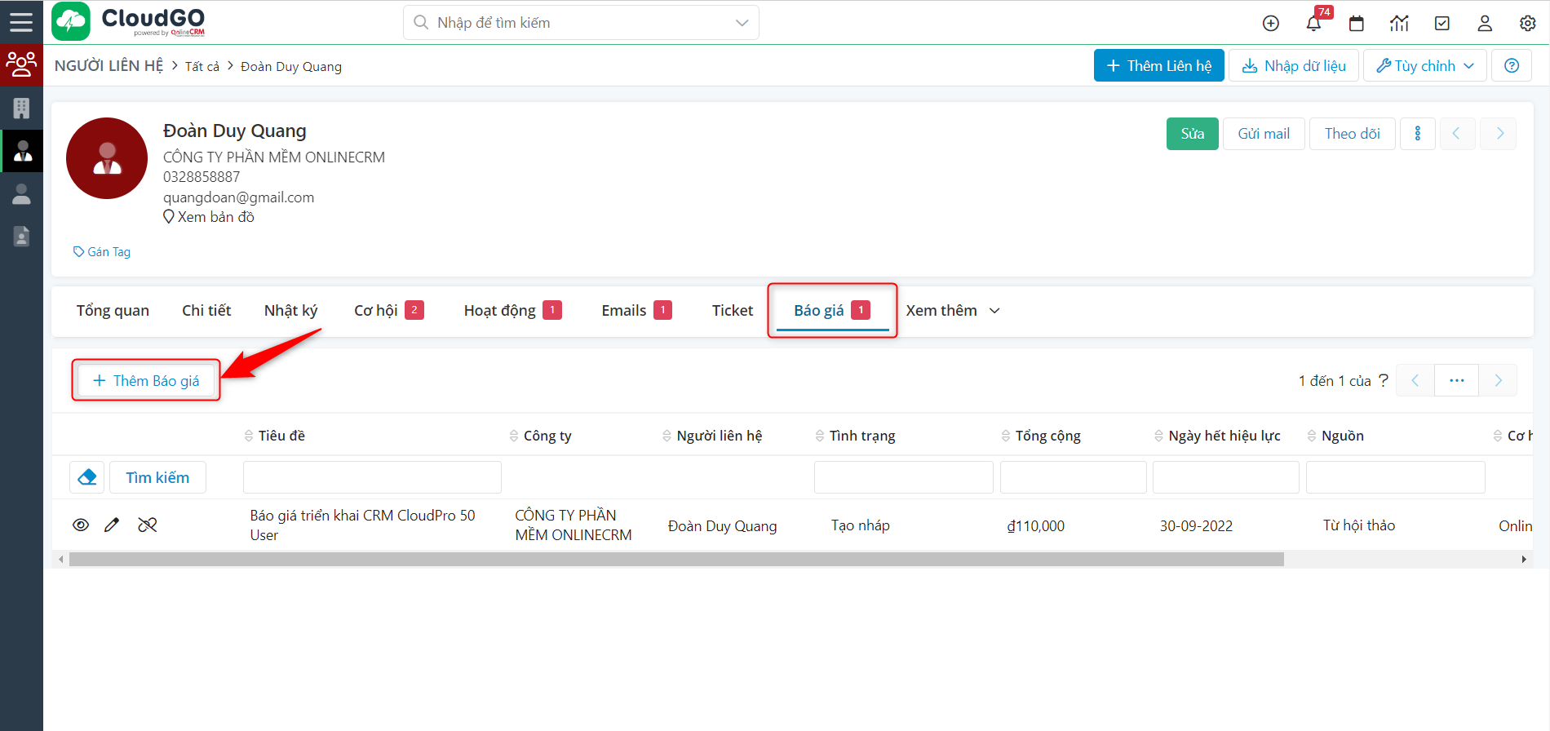Click the green Sửa button

1192,134
